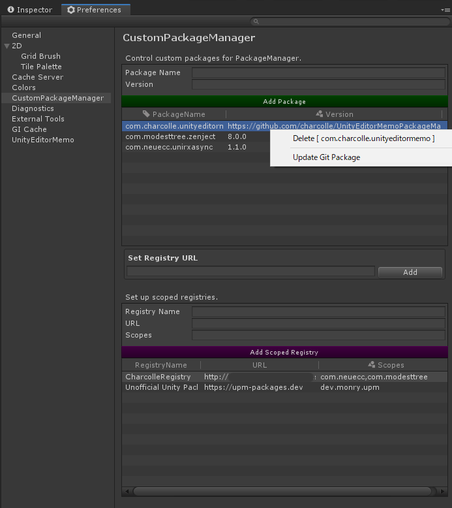
Task: Click the purple Add Scoped Registry button
Action: point(284,352)
